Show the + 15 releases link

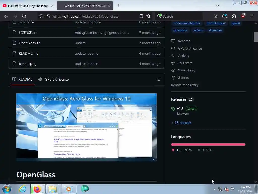[x=181, y=123]
